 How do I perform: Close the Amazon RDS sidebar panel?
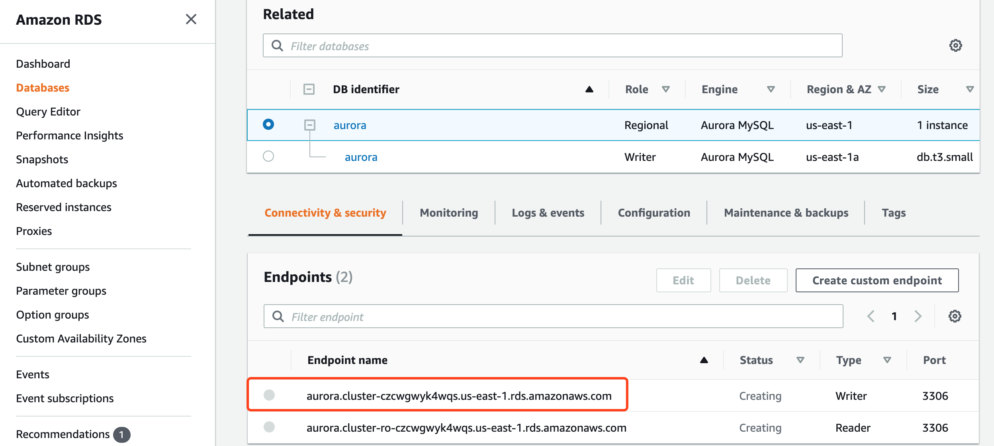click(191, 19)
